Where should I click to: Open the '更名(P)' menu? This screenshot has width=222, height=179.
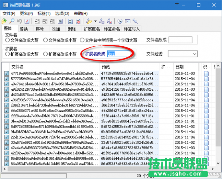coord(26,14)
